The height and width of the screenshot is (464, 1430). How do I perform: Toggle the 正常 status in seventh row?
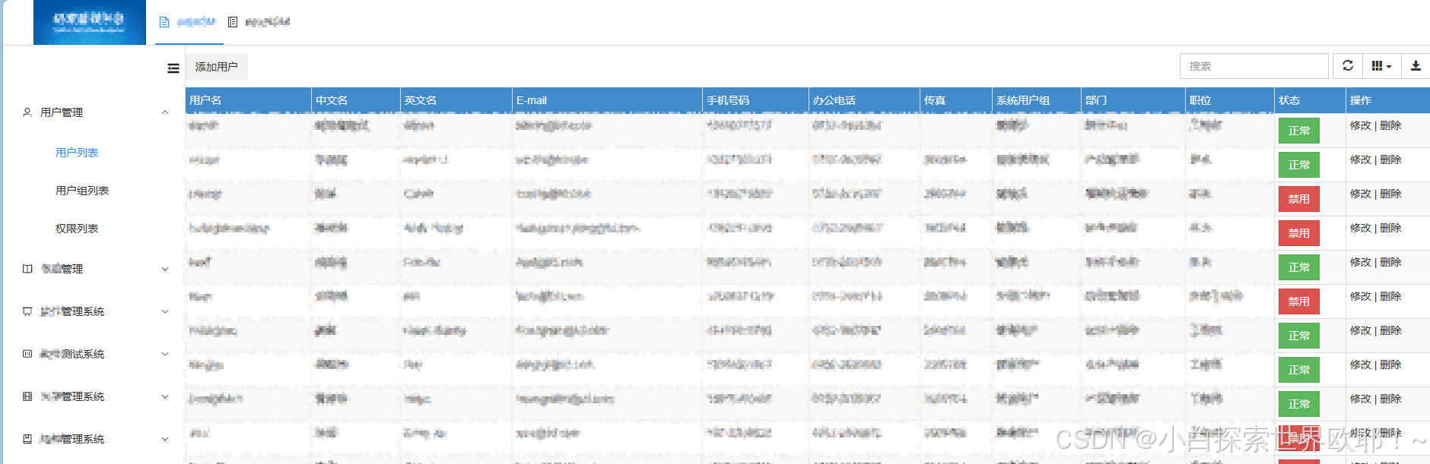click(x=1299, y=336)
